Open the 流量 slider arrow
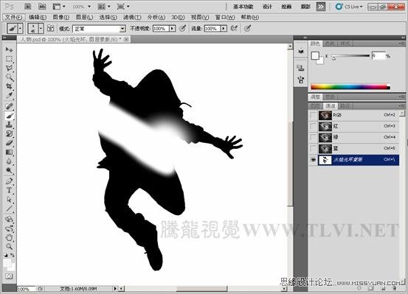Viewport: 408px width, 294px height. 224,29
